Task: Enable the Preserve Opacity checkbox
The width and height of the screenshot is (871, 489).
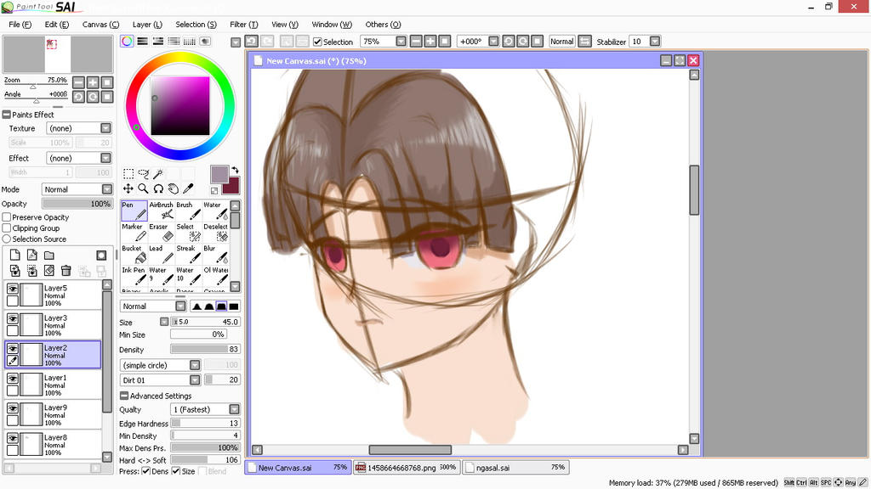Action: pyautogui.click(x=6, y=217)
